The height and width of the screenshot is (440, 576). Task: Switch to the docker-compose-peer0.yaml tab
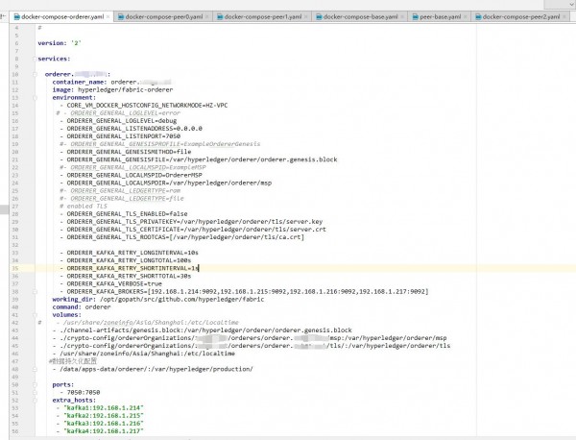tap(164, 17)
